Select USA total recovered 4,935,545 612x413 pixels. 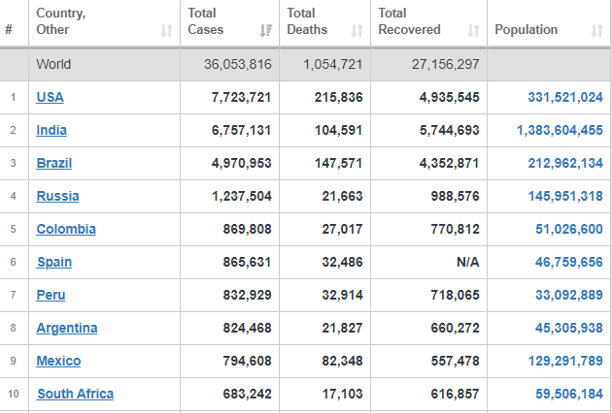tap(449, 97)
